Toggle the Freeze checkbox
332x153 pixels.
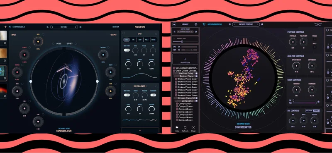click(x=315, y=39)
